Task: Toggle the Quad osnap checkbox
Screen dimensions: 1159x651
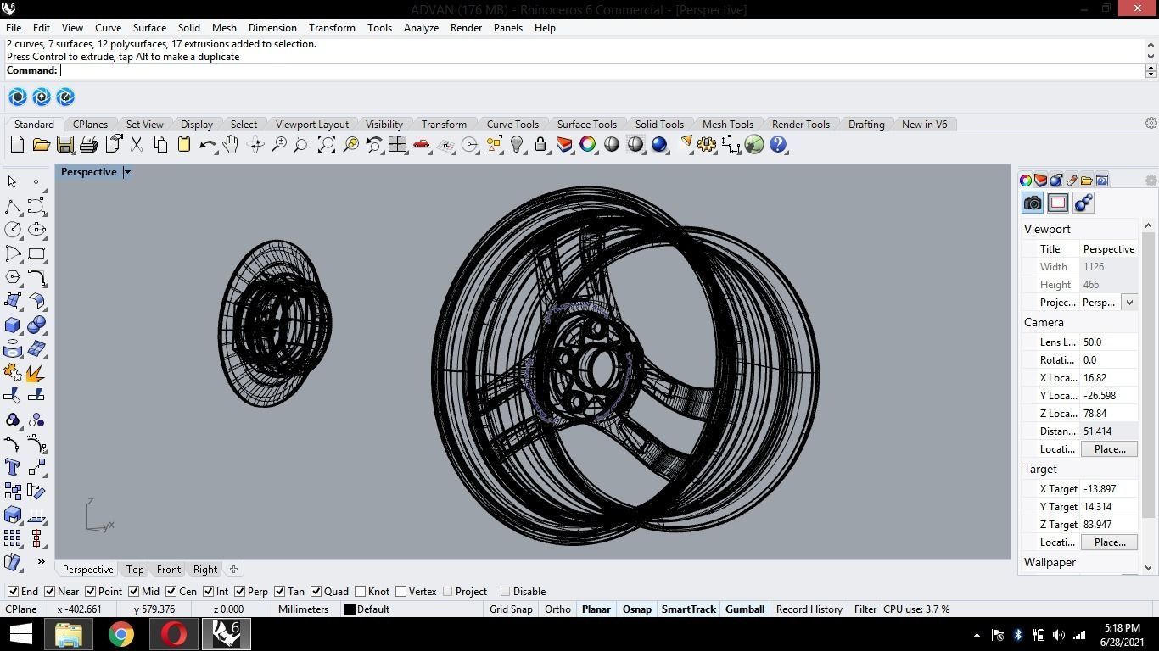Action: (316, 592)
